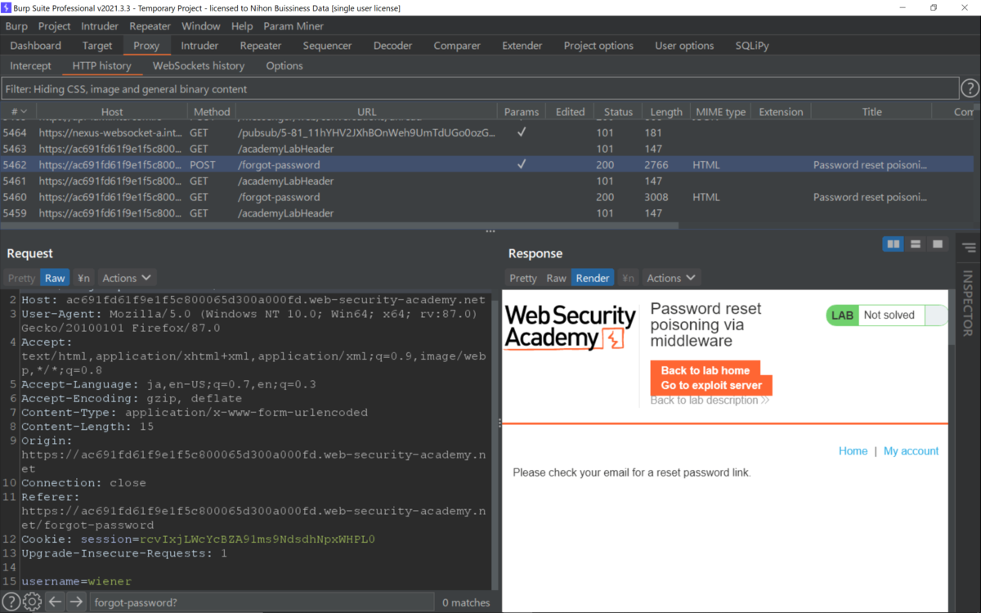
Task: Open the filter help question mark icon
Action: (x=970, y=88)
